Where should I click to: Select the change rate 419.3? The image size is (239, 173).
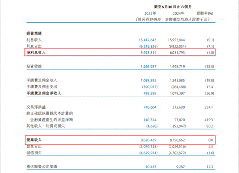(x=209, y=120)
